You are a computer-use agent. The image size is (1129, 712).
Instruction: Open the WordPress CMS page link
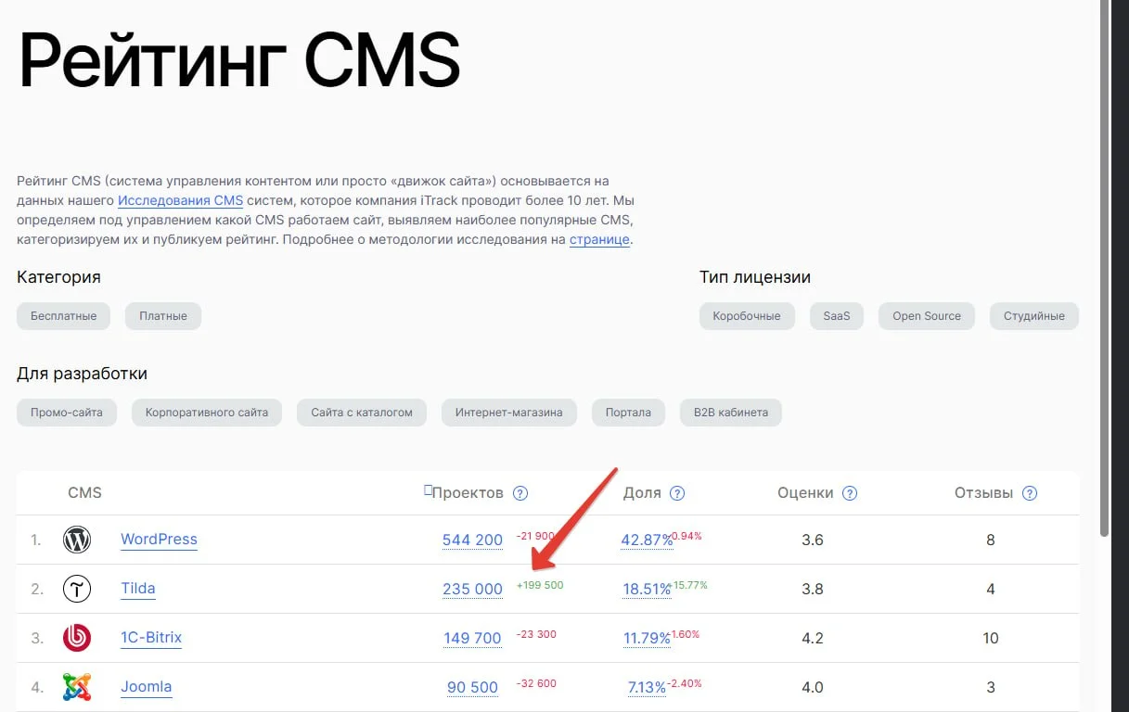click(x=159, y=540)
